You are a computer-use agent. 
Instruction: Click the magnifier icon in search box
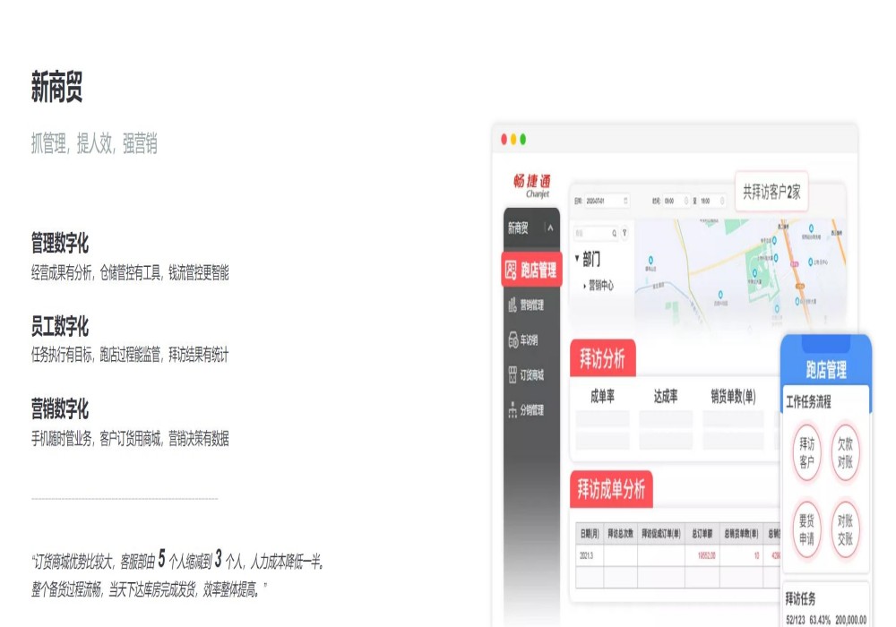coord(614,233)
